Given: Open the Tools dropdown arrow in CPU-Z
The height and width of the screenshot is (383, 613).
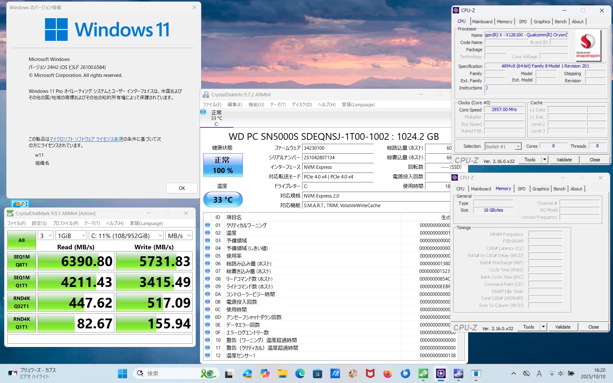Looking at the screenshot, I should [545, 160].
